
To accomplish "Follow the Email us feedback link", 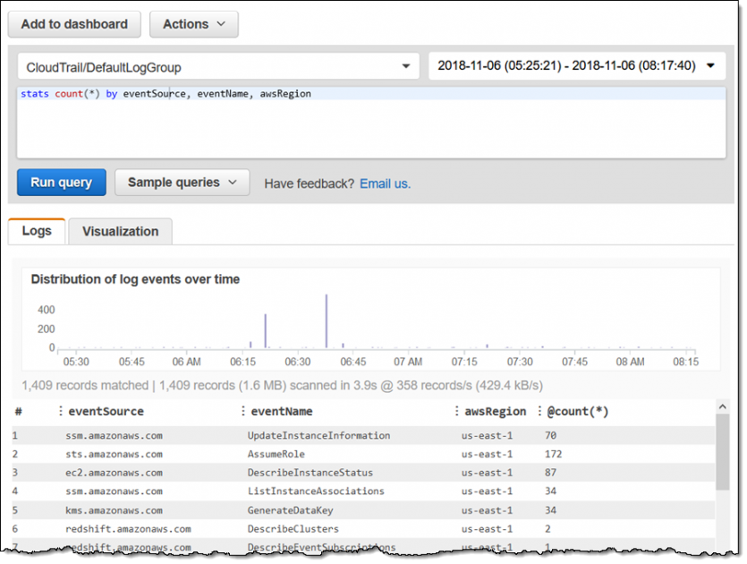I will (385, 184).
